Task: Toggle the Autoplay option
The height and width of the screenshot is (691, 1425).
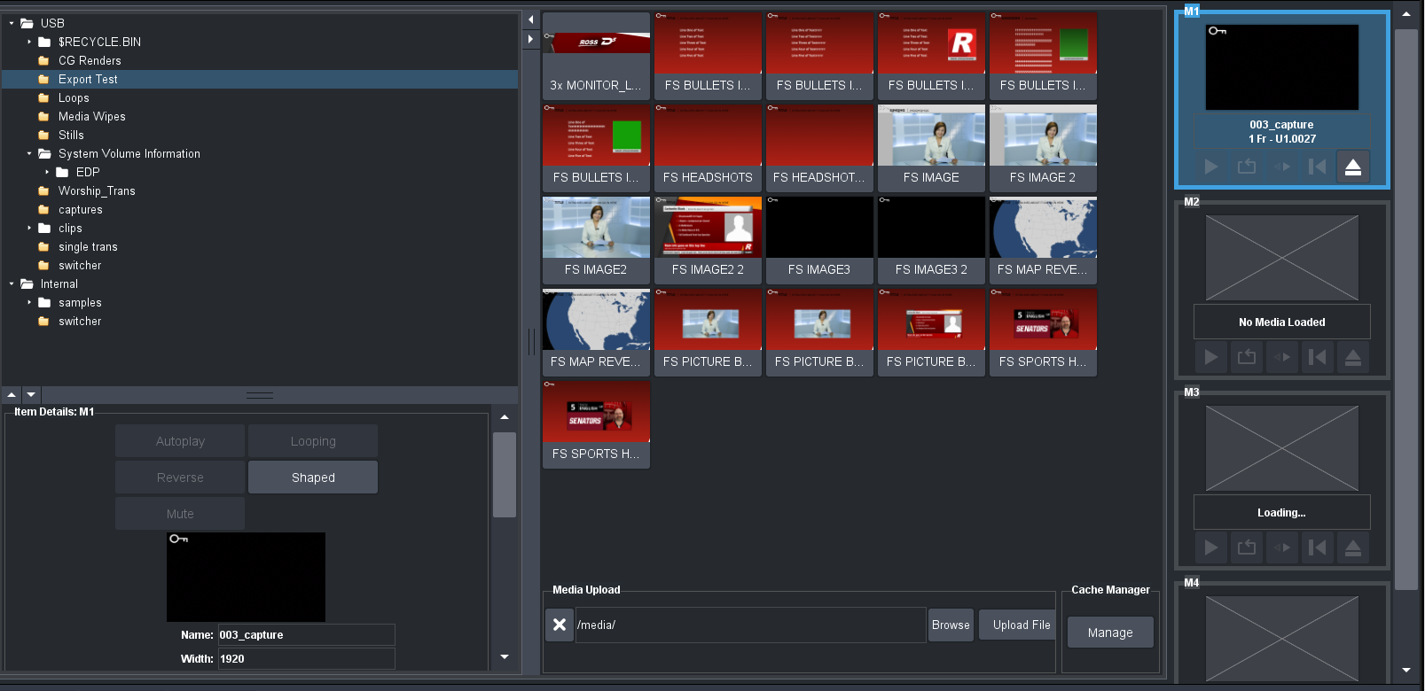Action: pos(180,441)
